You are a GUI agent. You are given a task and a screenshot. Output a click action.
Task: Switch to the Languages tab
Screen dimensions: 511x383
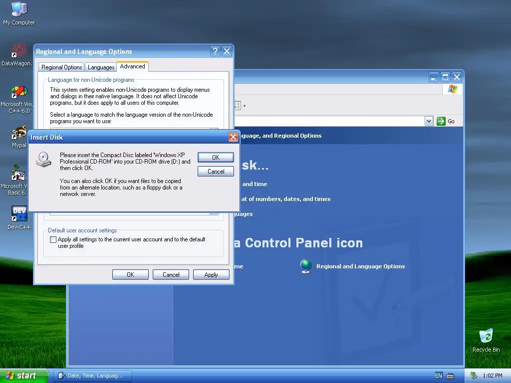[101, 67]
